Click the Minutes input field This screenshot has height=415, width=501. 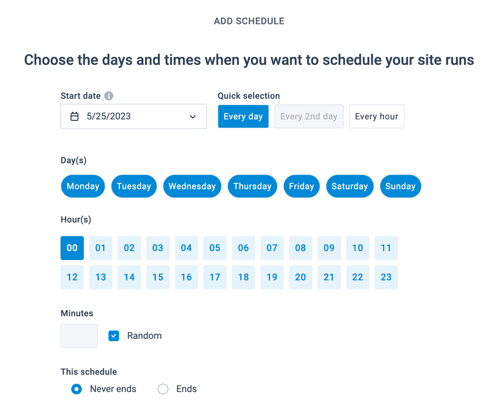click(79, 336)
